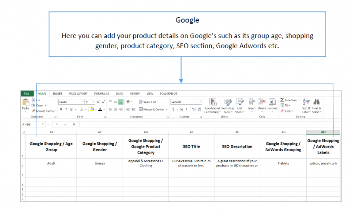Image resolution: width=353 pixels, height=212 pixels.
Task: Open the General number format dropdown
Action: point(200,102)
